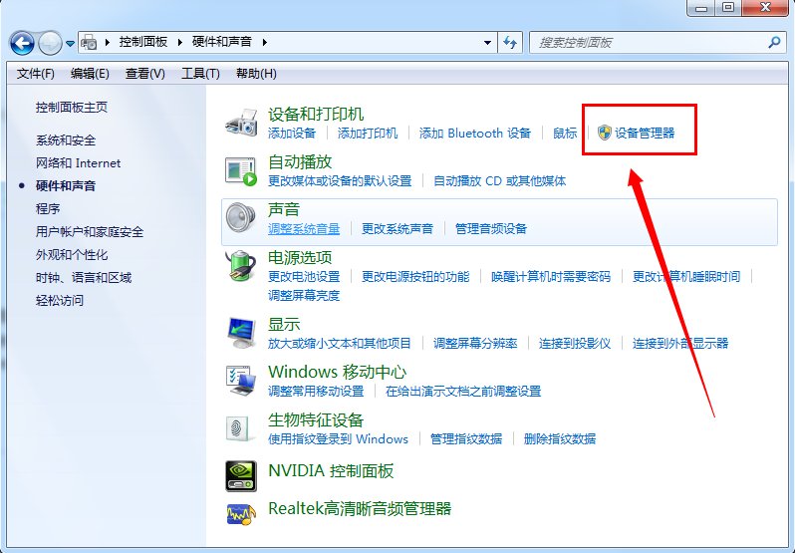Open the 设备管理器 link
The height and width of the screenshot is (553, 795).
point(645,134)
